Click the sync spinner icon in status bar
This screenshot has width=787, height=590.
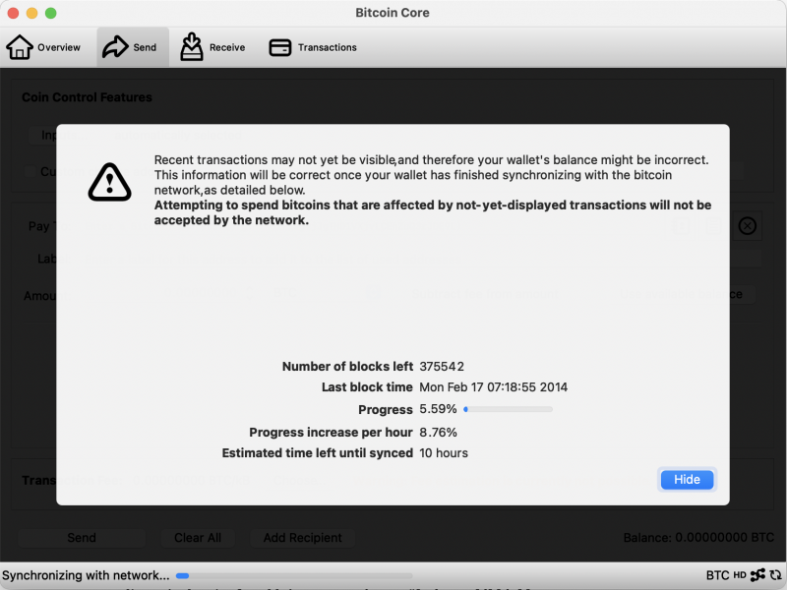coord(775,575)
